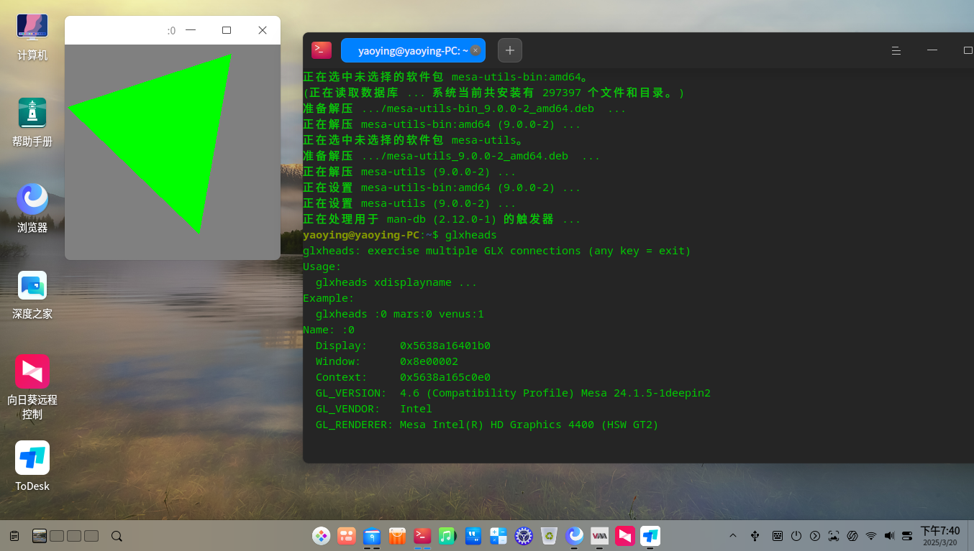This screenshot has width=974, height=551.
Task: Maximize the glxheads :0 window
Action: click(227, 30)
